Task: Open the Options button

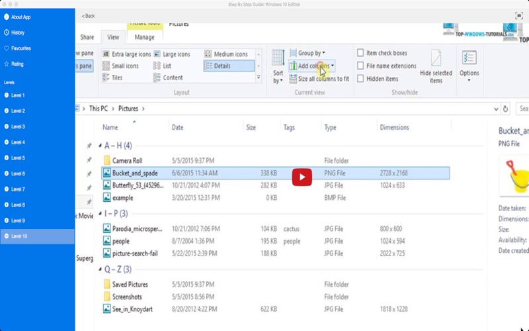Action: [469, 67]
